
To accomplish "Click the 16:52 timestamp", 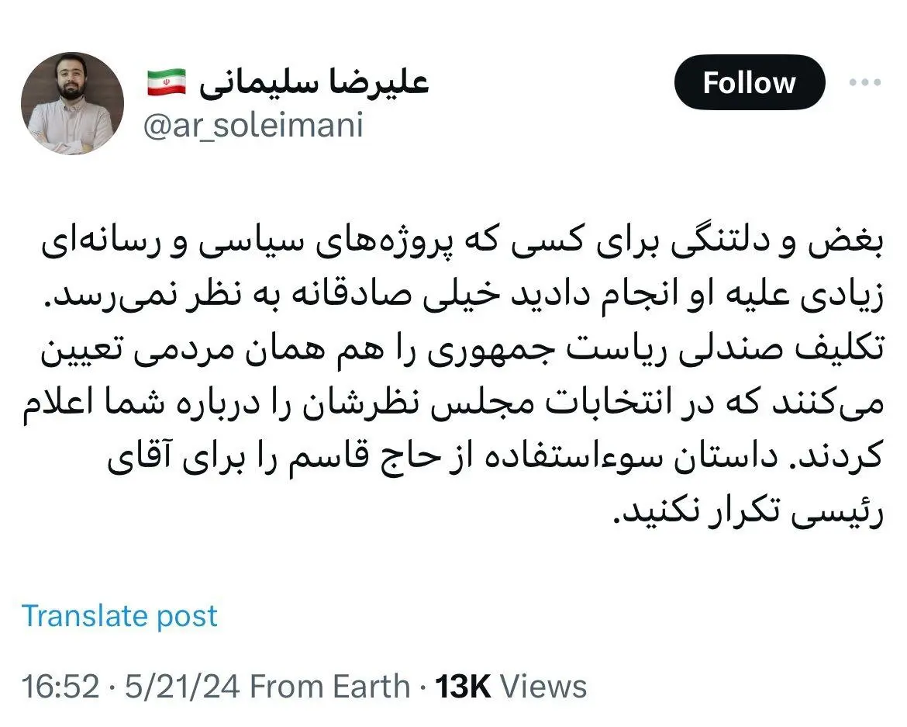I will click(x=60, y=687).
